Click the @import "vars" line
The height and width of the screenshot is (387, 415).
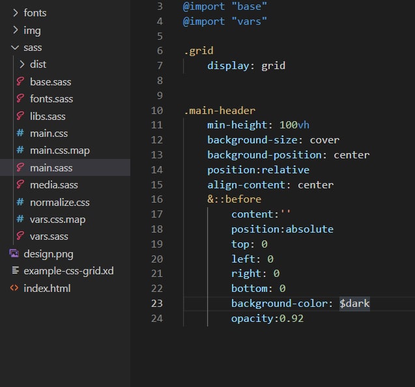pyautogui.click(x=225, y=21)
